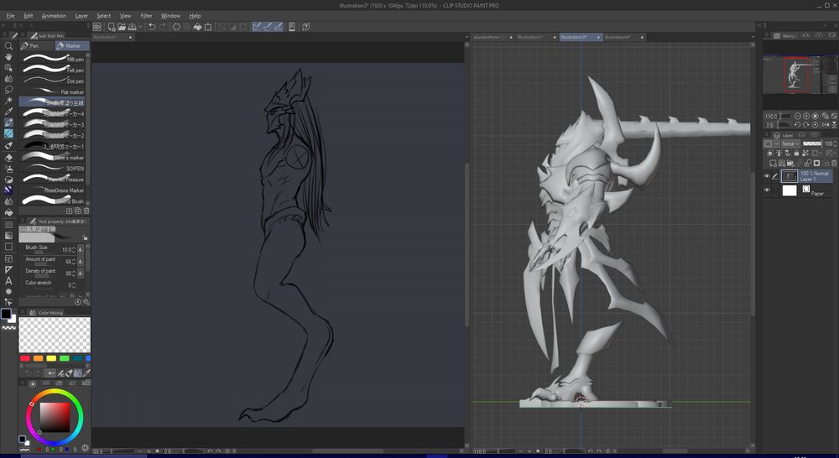
Task: Adjust Color stretch stepper arrows
Action: point(74,285)
